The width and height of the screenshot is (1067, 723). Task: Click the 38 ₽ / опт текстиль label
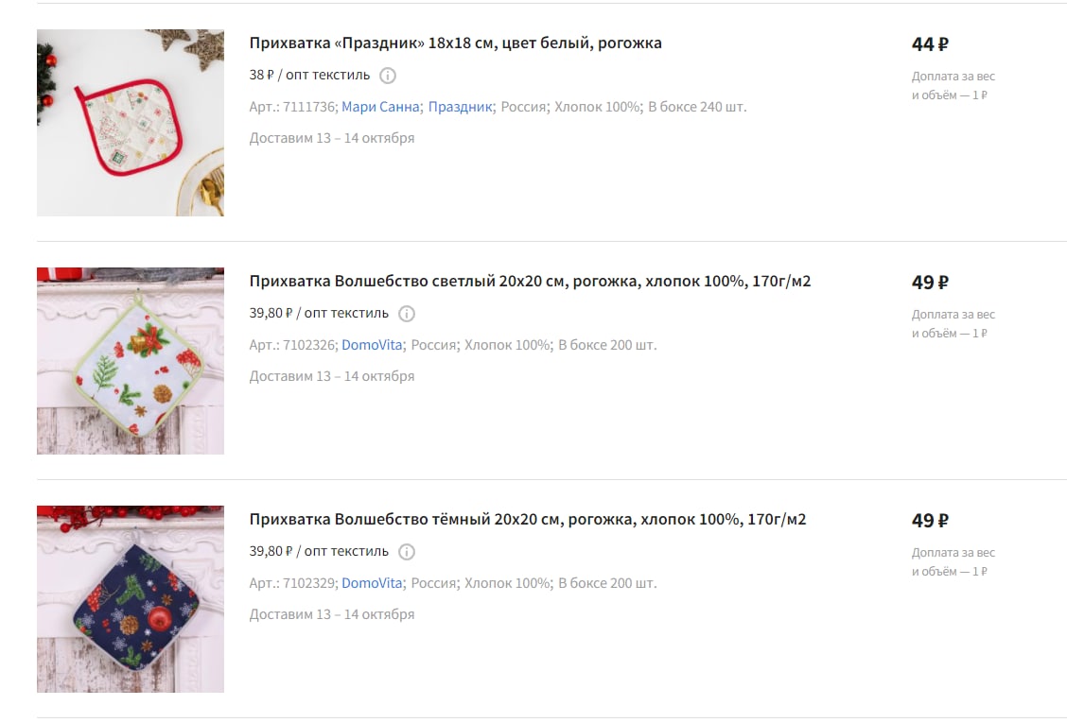309,75
